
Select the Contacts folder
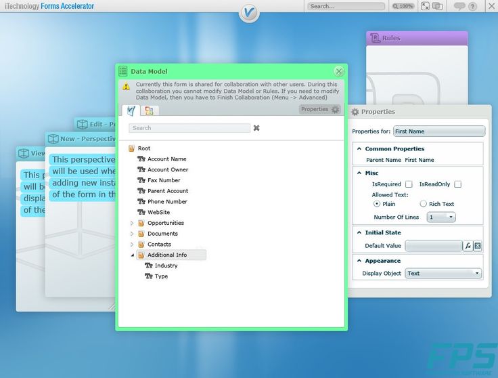pyautogui.click(x=159, y=245)
